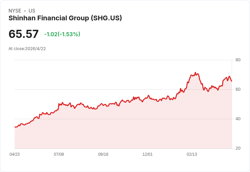Click the last data point at the chart's right end

(232, 81)
